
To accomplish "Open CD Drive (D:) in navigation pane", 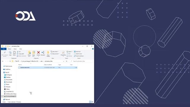I will [x=11, y=94].
